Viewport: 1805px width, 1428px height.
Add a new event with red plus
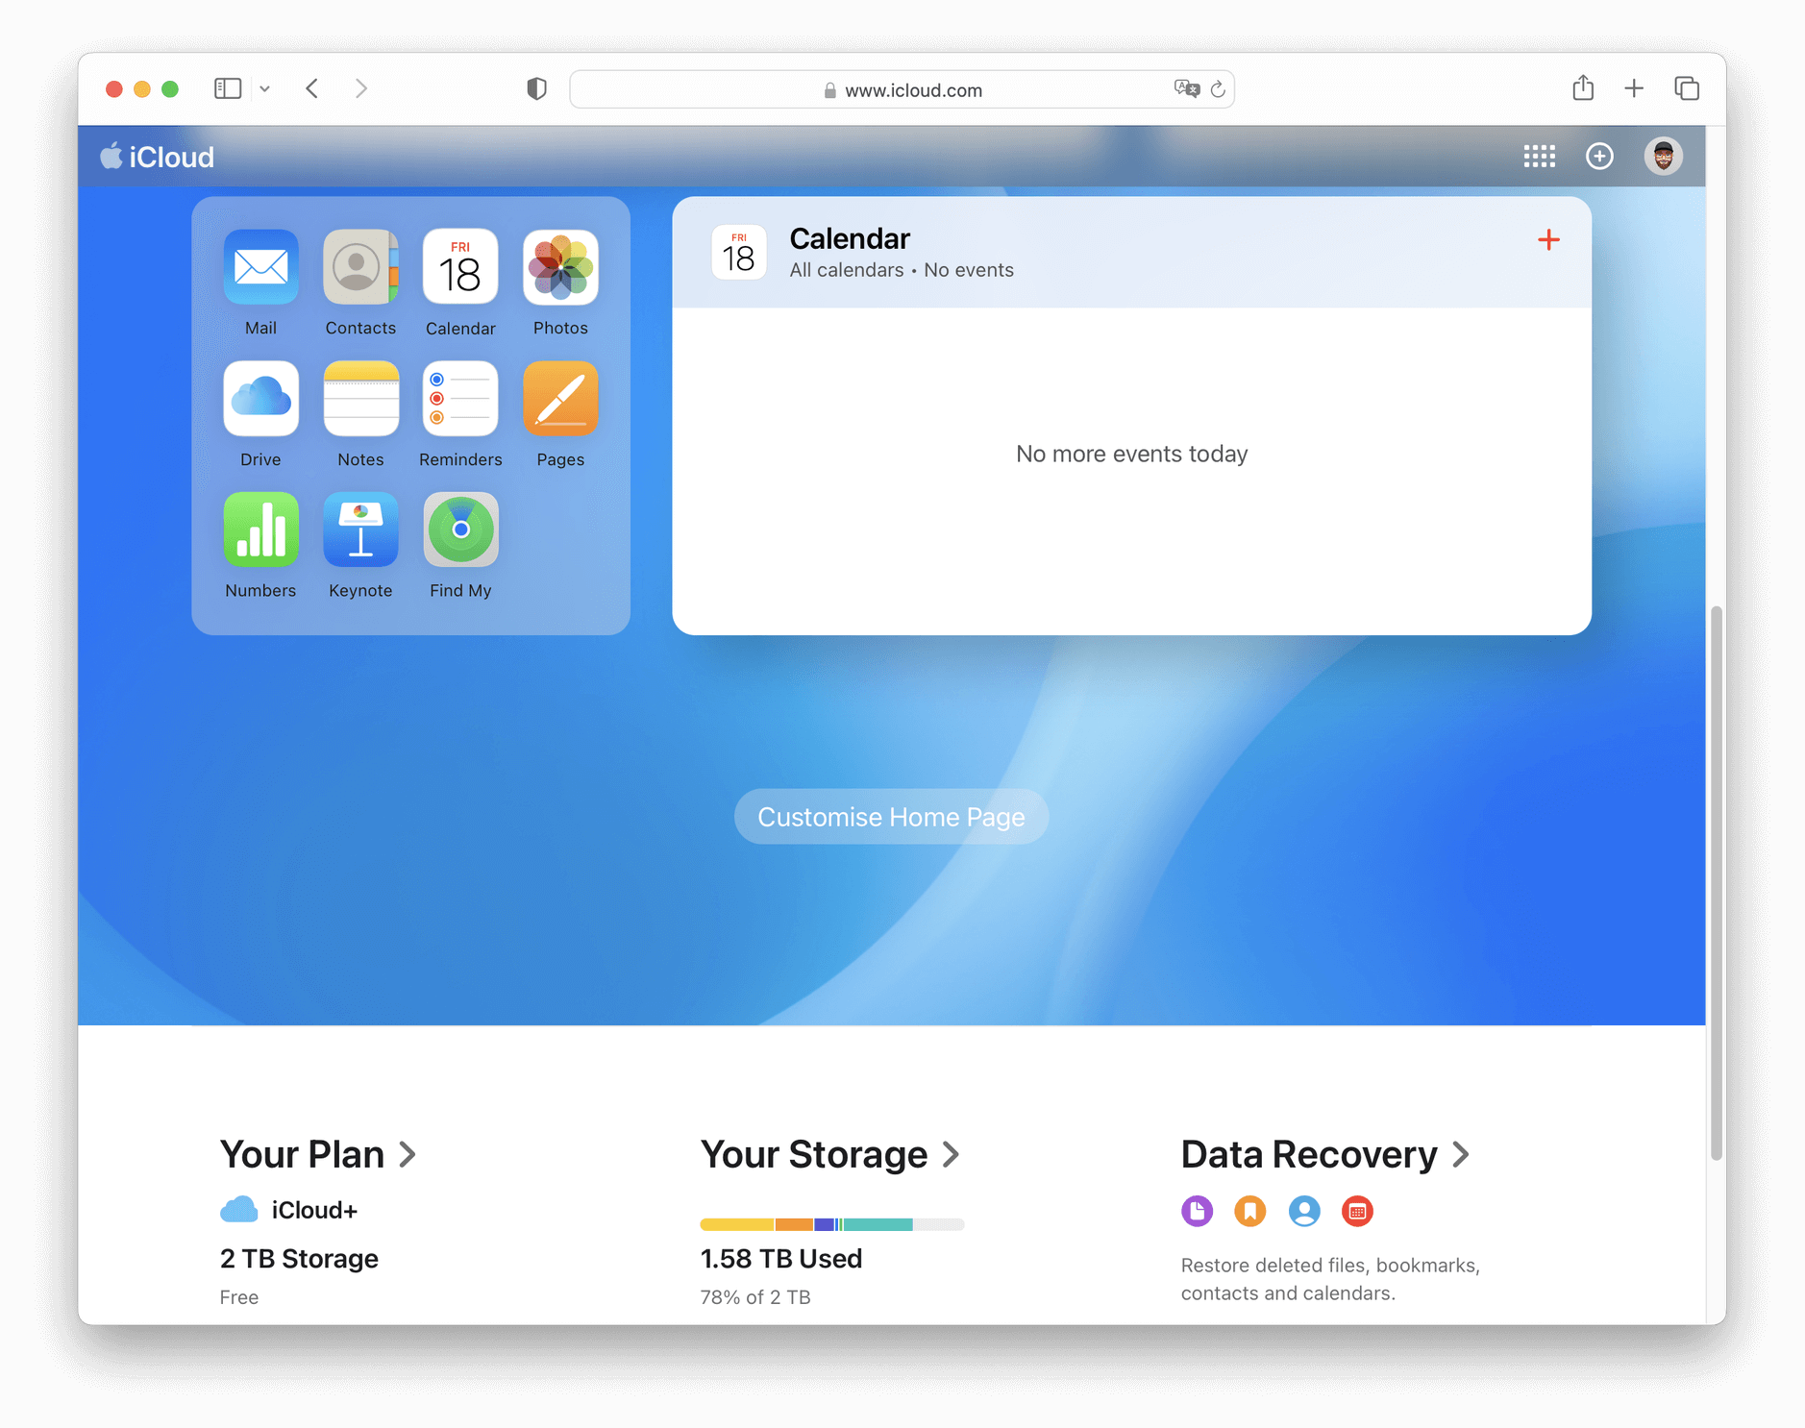click(1548, 240)
